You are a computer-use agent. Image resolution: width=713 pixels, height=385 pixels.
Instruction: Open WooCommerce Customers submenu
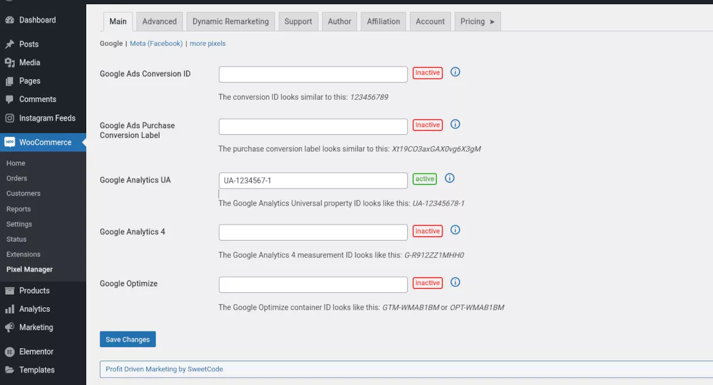click(23, 194)
